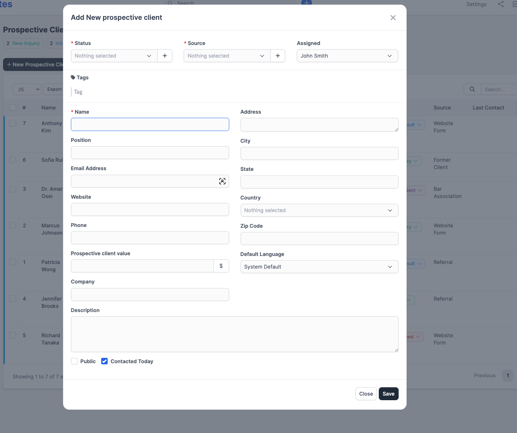Open the Source dropdown
Image resolution: width=517 pixels, height=433 pixels.
pos(227,56)
